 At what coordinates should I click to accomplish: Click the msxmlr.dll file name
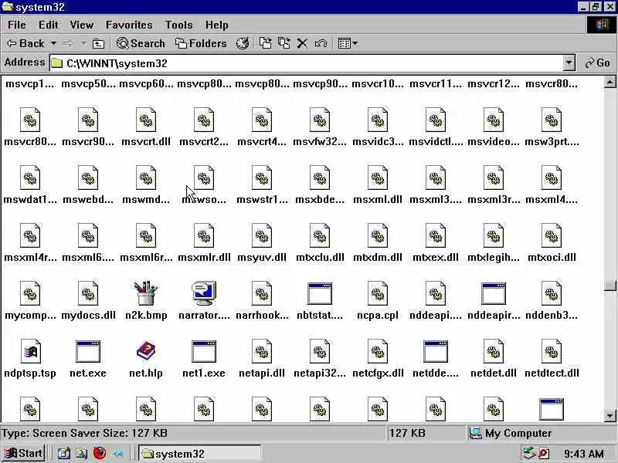tap(204, 258)
